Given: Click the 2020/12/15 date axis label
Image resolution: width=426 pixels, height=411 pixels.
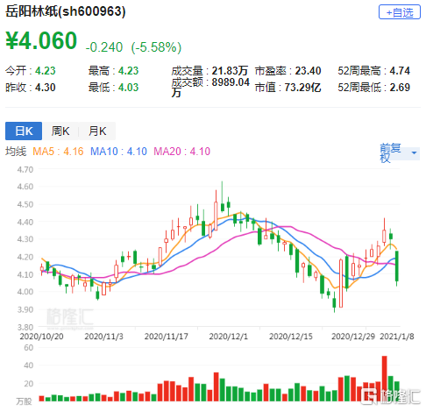Looking at the screenshot, I should click(291, 337).
